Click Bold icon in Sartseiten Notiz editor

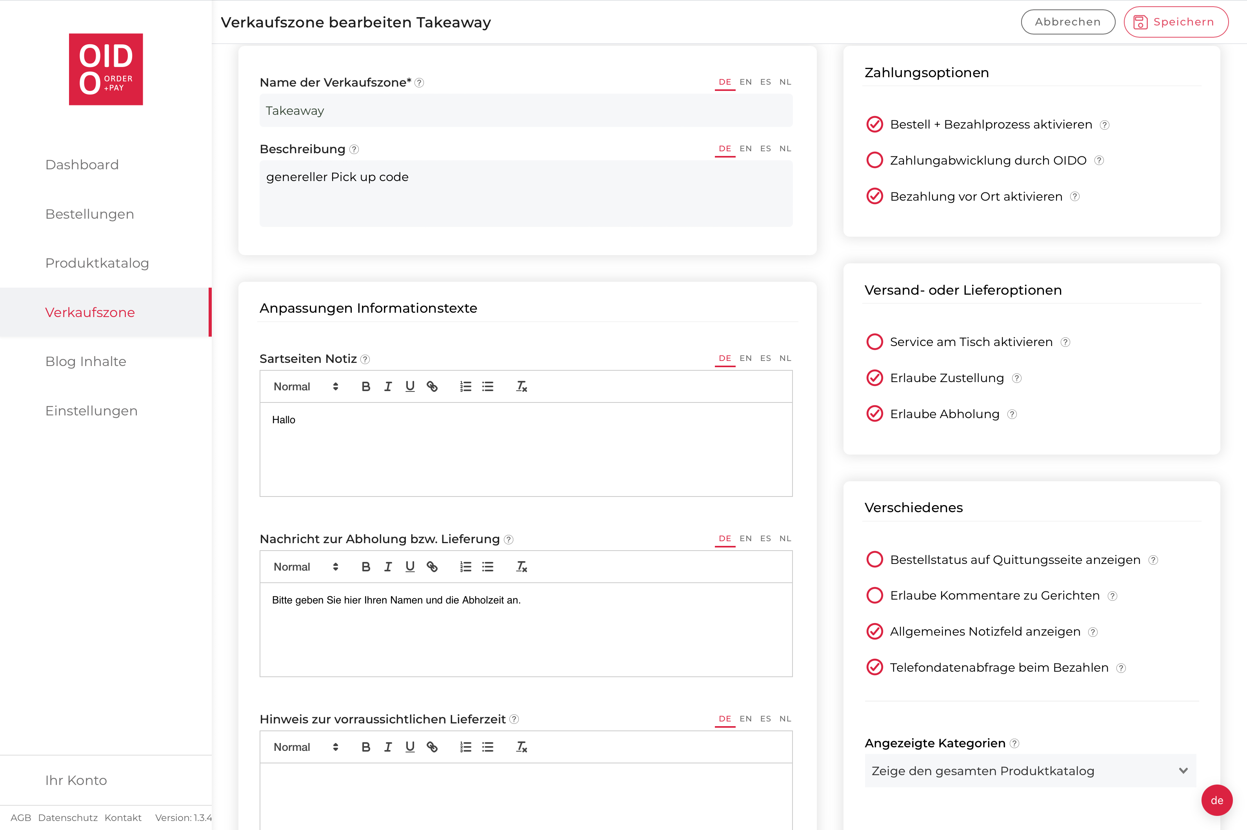point(365,386)
